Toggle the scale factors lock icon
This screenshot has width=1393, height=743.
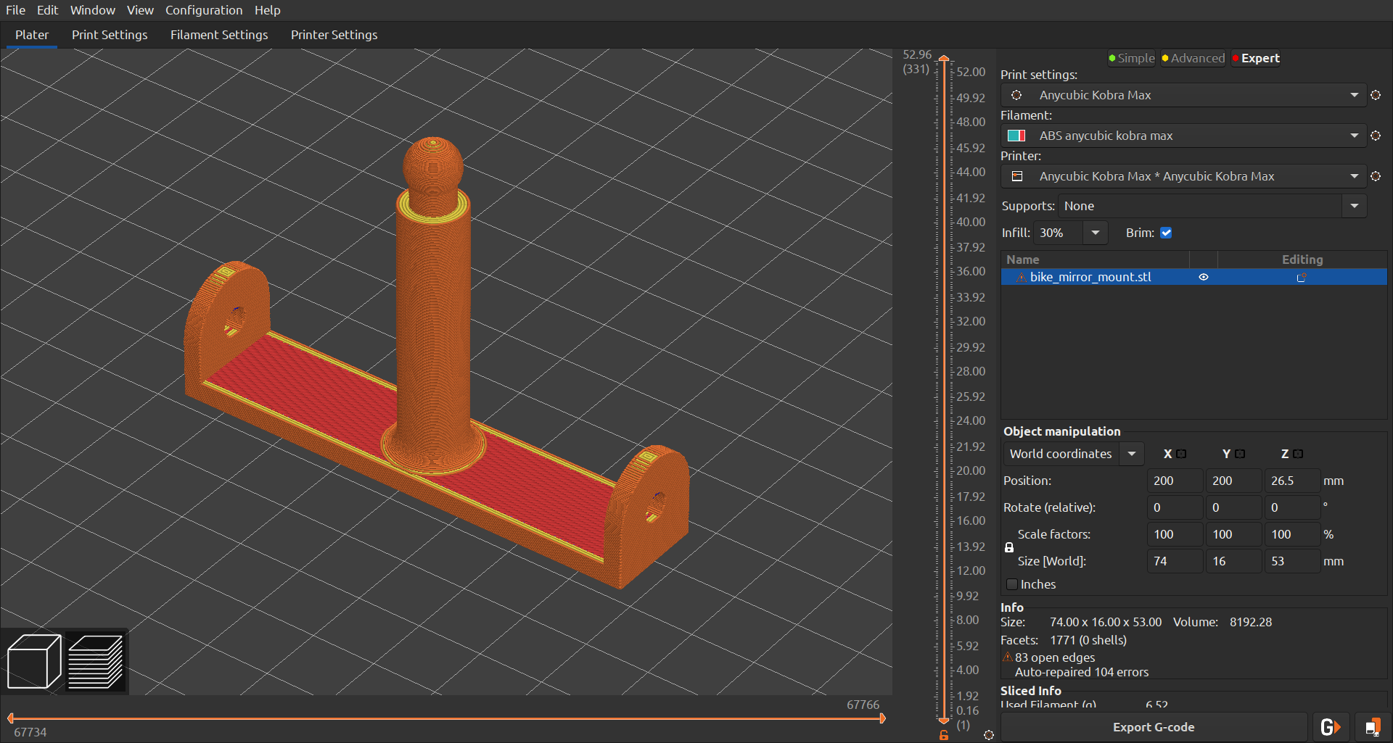[1008, 548]
